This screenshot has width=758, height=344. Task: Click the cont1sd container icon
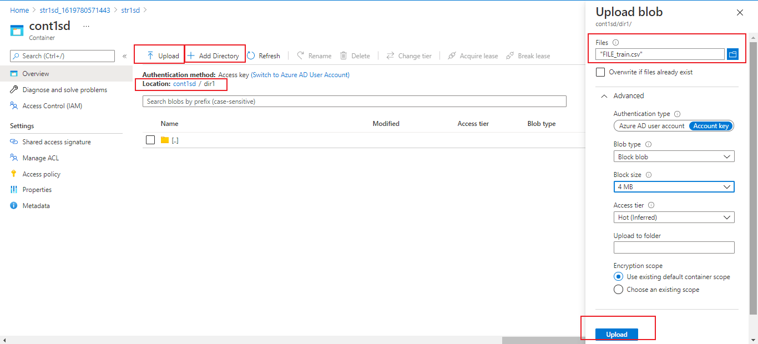17,30
